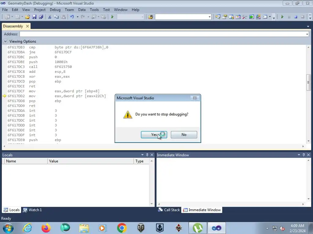Expand the Viewing Options section

[6, 41]
